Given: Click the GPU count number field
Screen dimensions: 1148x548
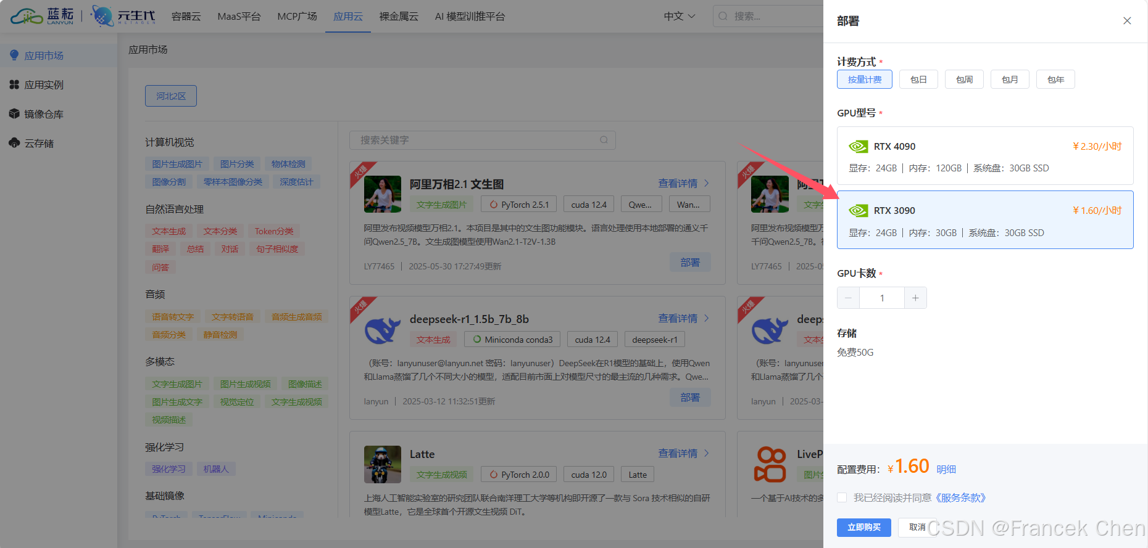Looking at the screenshot, I should [882, 298].
